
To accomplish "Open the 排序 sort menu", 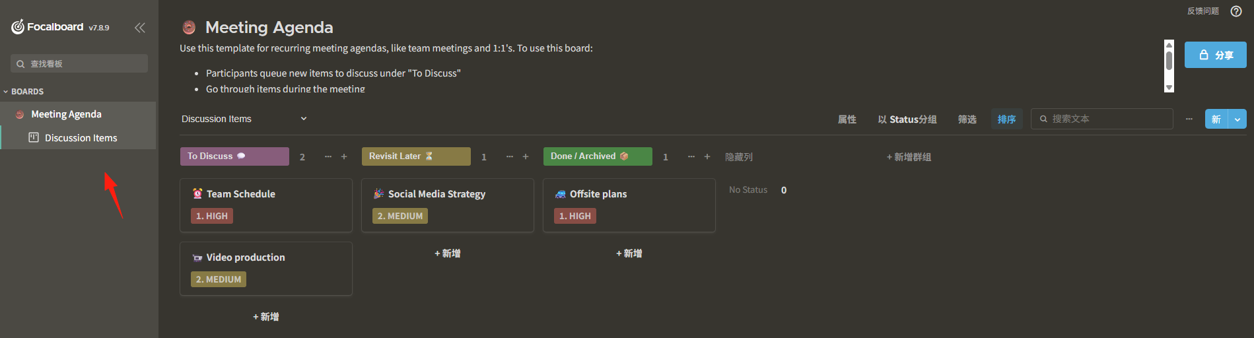I will (1006, 119).
